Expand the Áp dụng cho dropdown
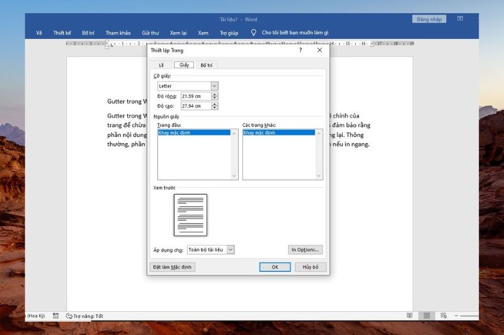 point(230,250)
